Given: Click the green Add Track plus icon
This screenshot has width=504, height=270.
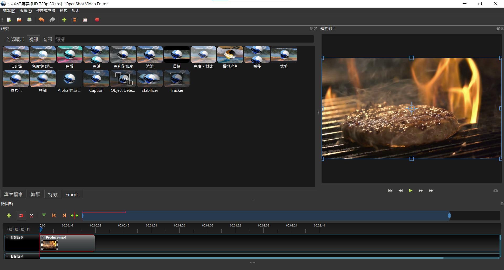Looking at the screenshot, I should [x=9, y=215].
